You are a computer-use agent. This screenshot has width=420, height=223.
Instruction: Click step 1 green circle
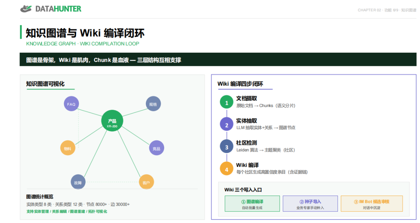click(227, 102)
